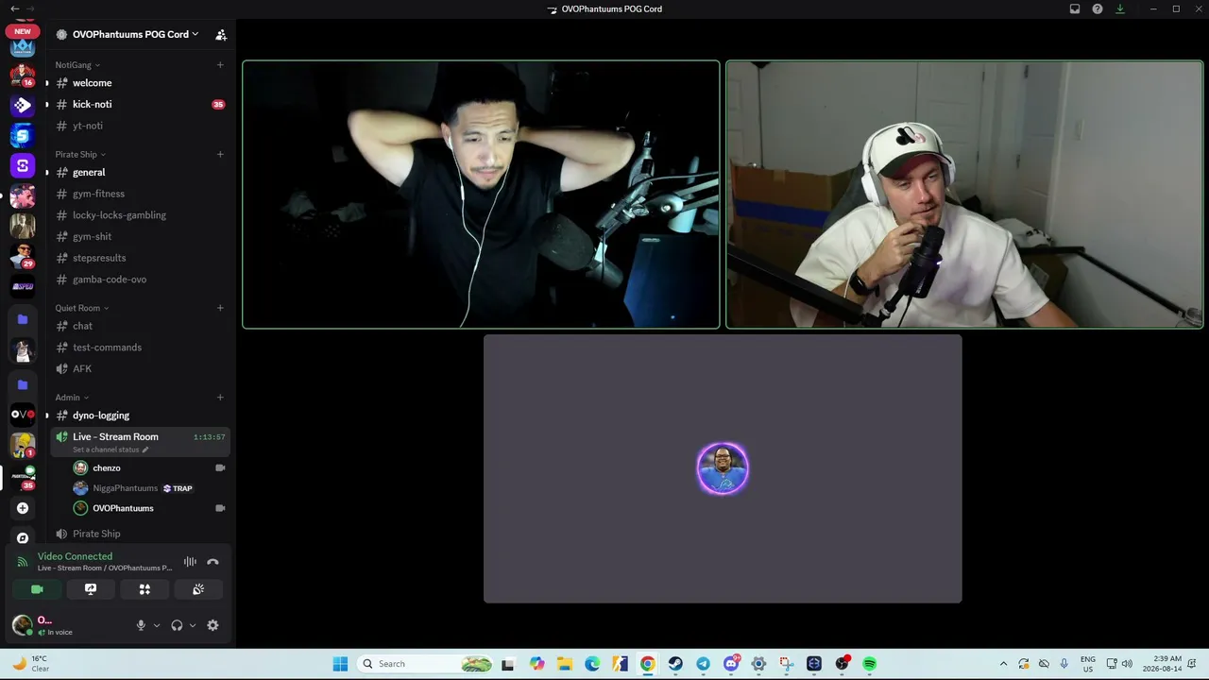
Task: Open the stepsresults channel
Action: click(140, 258)
